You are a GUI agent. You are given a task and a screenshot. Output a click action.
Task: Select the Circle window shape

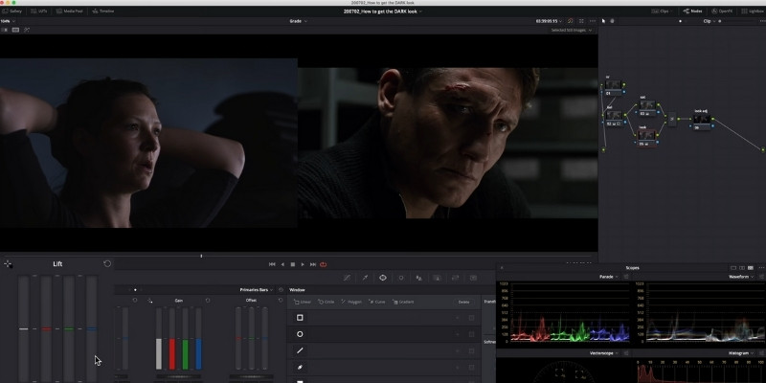click(x=300, y=334)
